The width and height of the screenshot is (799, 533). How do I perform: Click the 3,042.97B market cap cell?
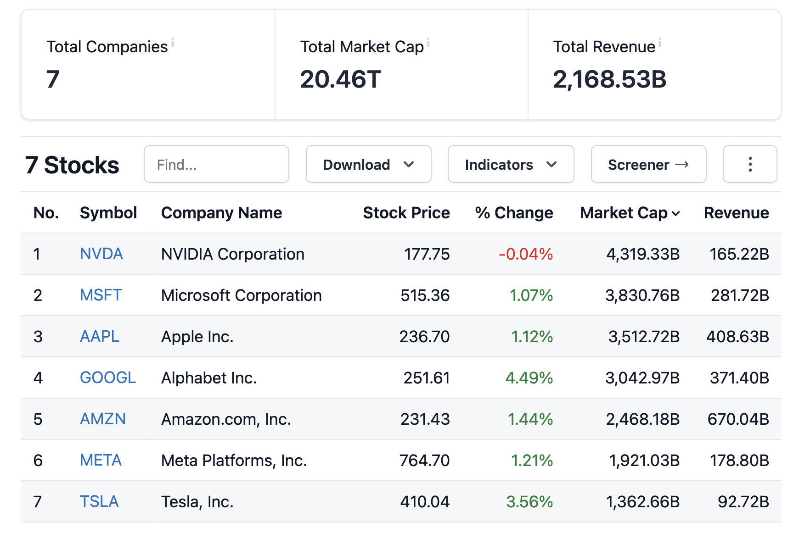pyautogui.click(x=642, y=378)
